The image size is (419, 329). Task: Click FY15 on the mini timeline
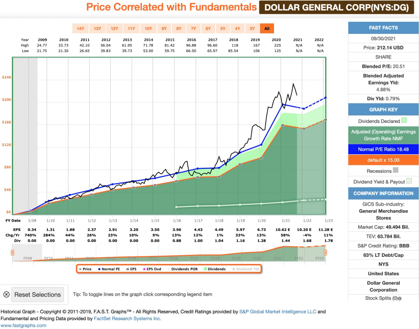pyautogui.click(x=153, y=258)
